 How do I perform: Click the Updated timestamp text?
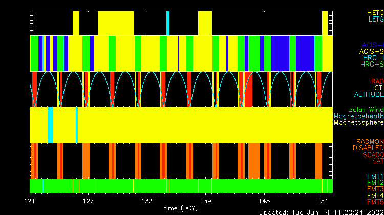[321, 212]
